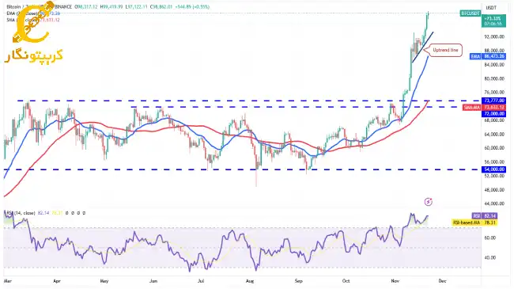Click the Jun label on the time axis
Image resolution: width=514 pixels, height=289 pixels.
(x=153, y=281)
